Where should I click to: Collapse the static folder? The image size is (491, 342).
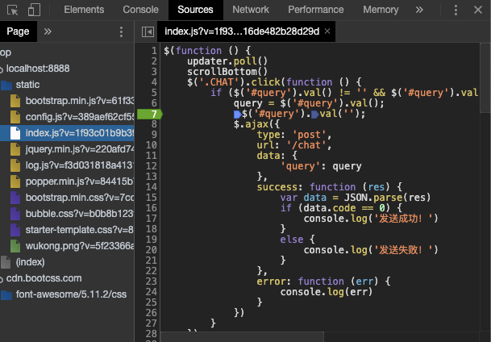coord(27,85)
